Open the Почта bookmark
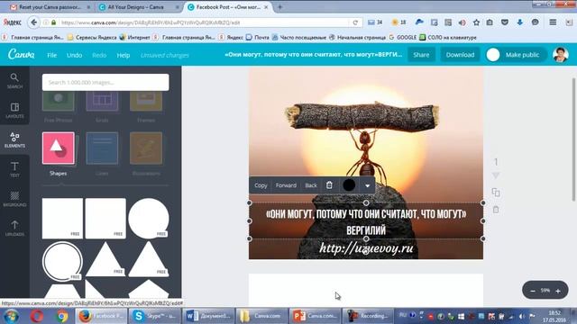Image resolution: width=577 pixels, height=324 pixels. 257,38
